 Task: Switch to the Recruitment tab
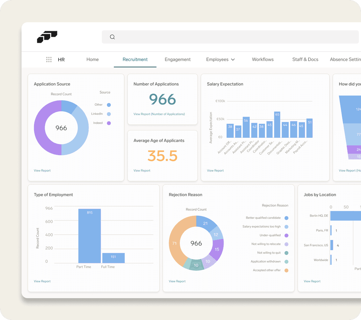135,59
